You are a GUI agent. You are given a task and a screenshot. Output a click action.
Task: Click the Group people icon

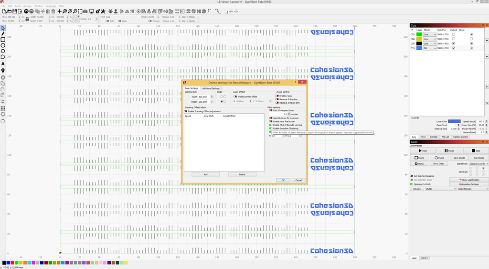pyautogui.click(x=110, y=11)
